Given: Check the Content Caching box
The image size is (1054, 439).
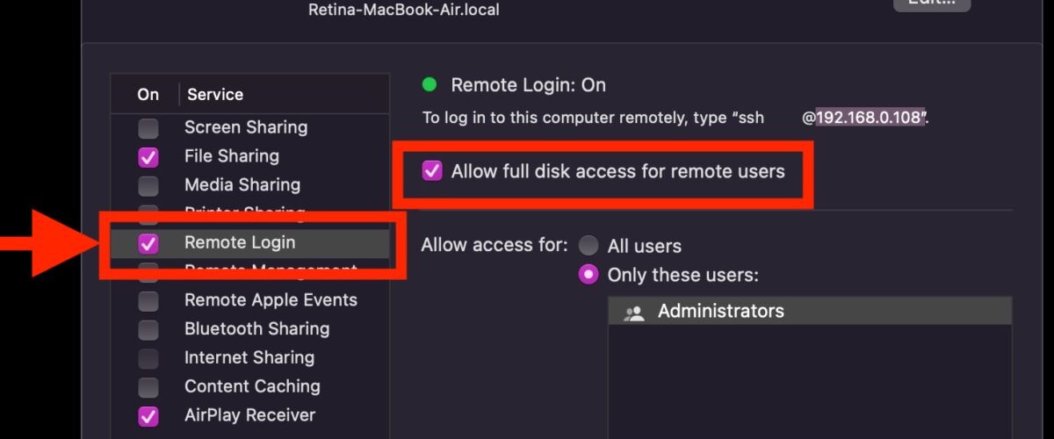Looking at the screenshot, I should pyautogui.click(x=148, y=387).
